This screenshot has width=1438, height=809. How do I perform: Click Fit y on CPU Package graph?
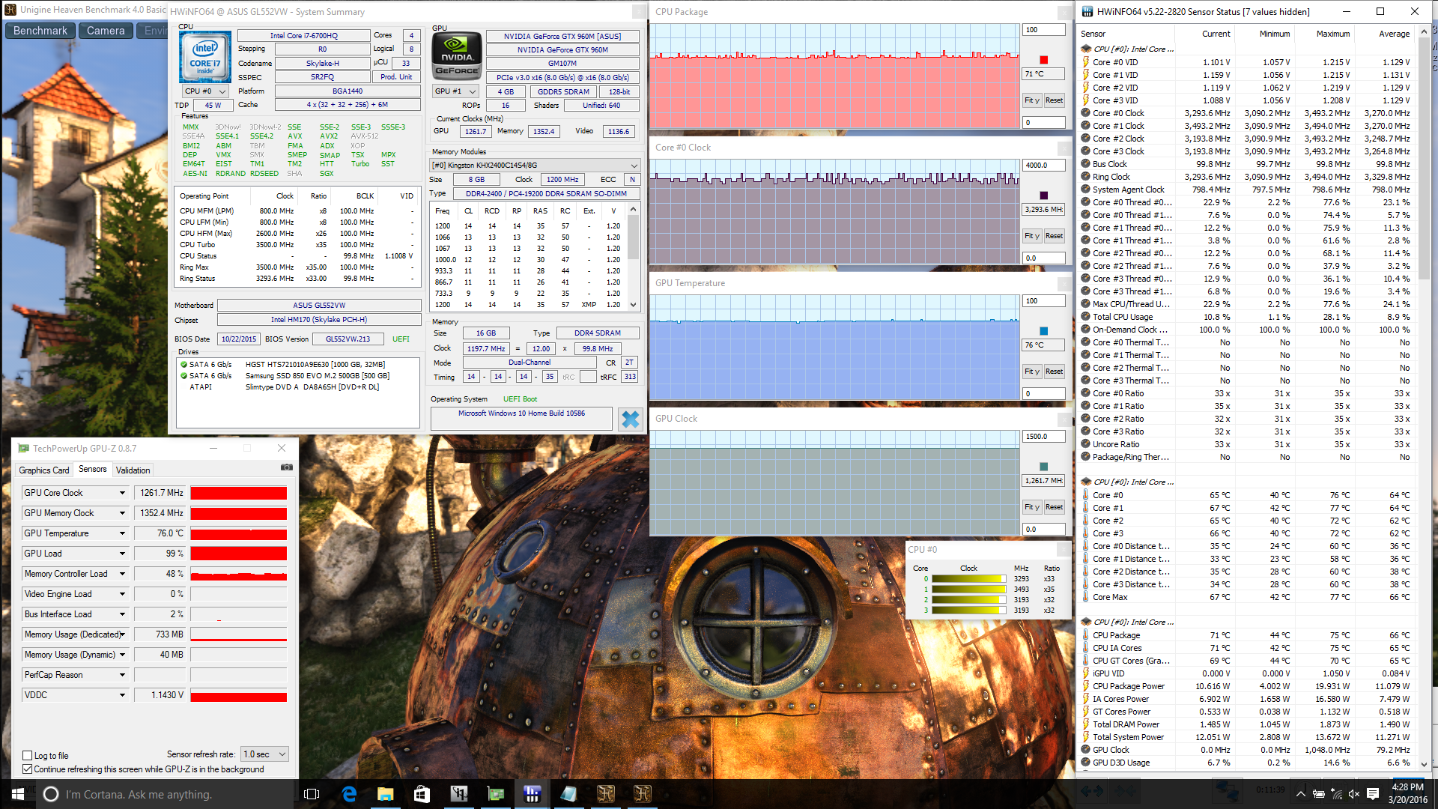pos(1032,100)
